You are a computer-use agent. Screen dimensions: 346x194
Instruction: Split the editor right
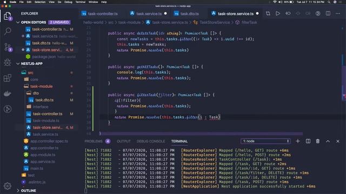328,13
